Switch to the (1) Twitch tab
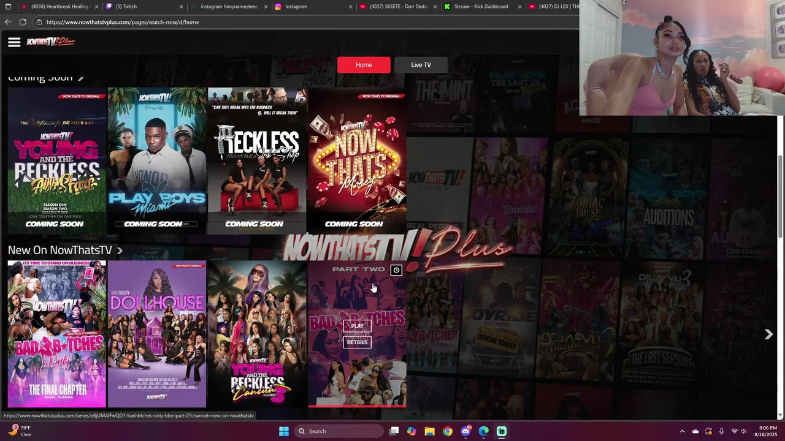This screenshot has width=785, height=441. 144,7
